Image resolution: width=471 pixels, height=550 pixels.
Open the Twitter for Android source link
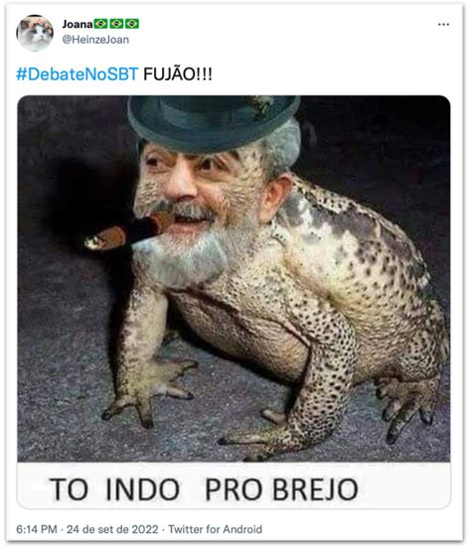216,529
